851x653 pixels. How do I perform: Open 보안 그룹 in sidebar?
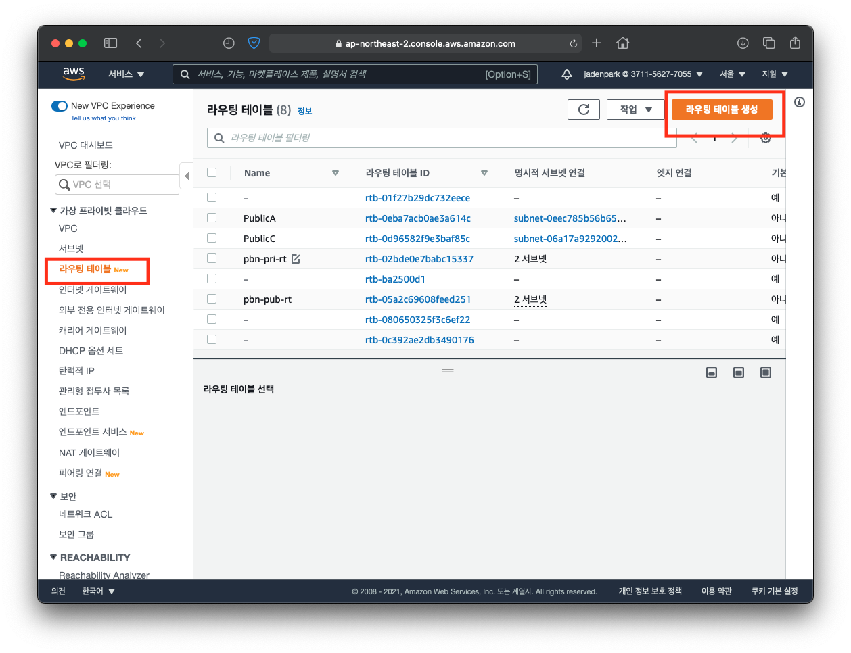pos(76,535)
